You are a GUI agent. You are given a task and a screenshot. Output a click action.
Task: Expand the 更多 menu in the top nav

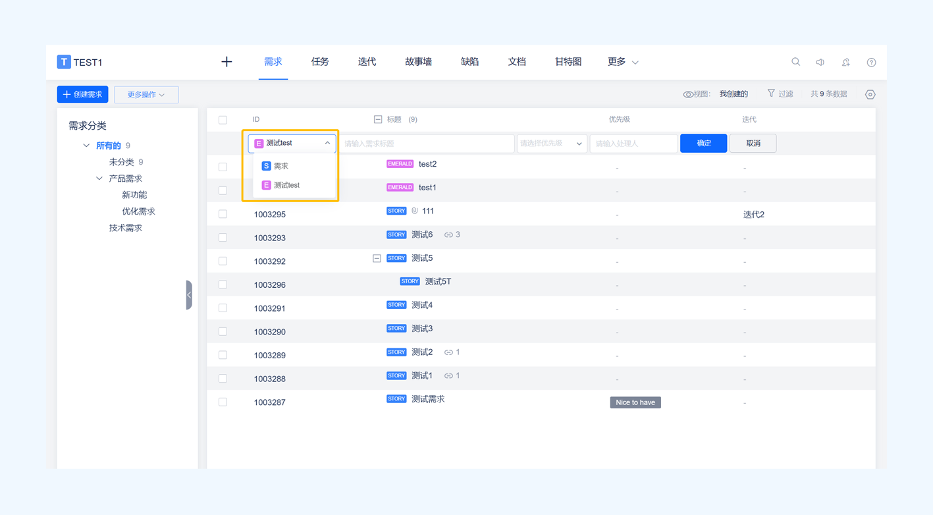pyautogui.click(x=623, y=62)
